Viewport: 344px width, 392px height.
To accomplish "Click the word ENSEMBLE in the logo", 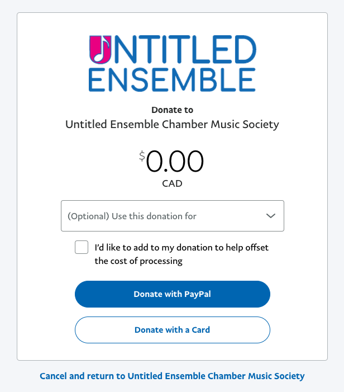I will (172, 79).
